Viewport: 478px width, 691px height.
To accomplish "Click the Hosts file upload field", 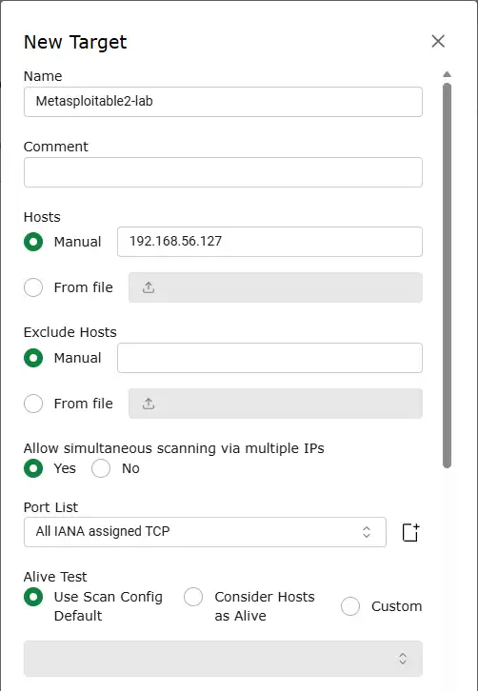I will coord(275,287).
